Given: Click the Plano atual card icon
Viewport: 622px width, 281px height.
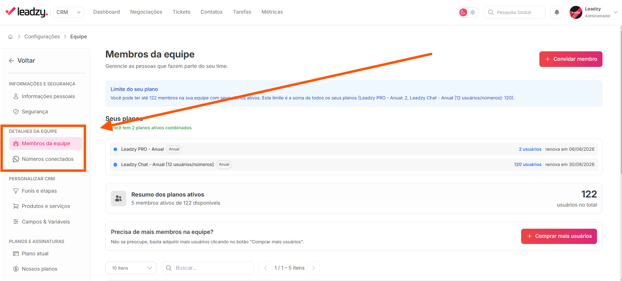Looking at the screenshot, I should point(16,254).
